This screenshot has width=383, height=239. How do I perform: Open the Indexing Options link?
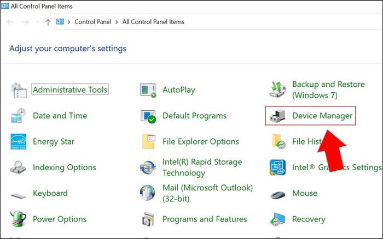65,168
